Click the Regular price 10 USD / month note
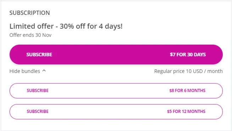Image resolution: width=232 pixels, height=131 pixels. coord(188,71)
